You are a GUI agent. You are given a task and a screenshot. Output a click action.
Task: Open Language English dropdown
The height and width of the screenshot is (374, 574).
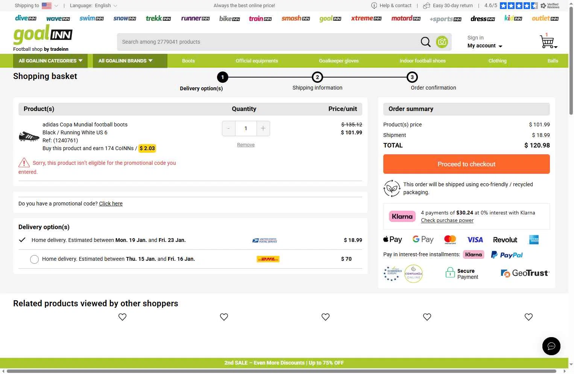tap(94, 6)
